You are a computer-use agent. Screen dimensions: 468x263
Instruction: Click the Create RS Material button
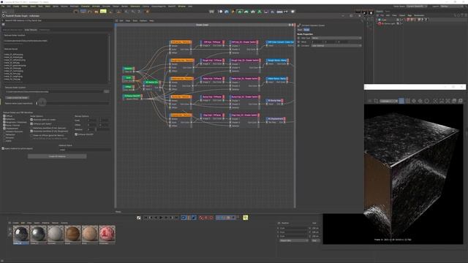[x=57, y=156]
